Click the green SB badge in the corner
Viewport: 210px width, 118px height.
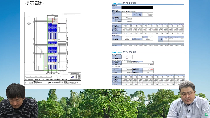pos(206,114)
